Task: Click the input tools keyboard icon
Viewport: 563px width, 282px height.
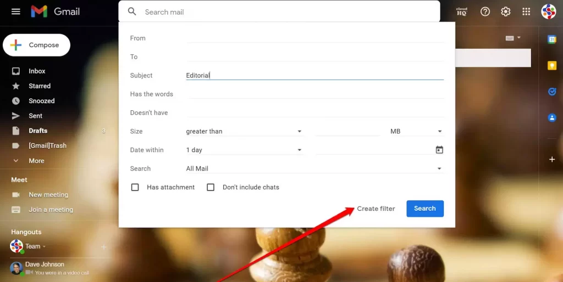Action: tap(510, 38)
